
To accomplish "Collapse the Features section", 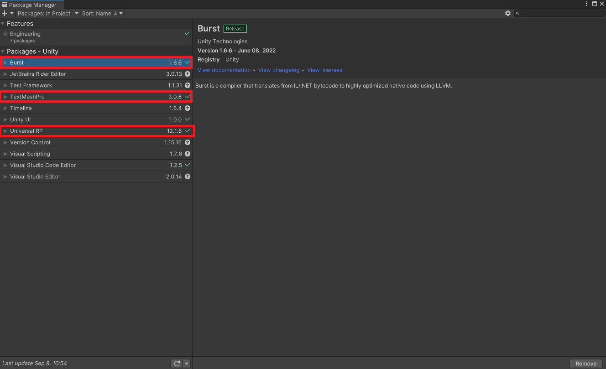I will pyautogui.click(x=3, y=24).
